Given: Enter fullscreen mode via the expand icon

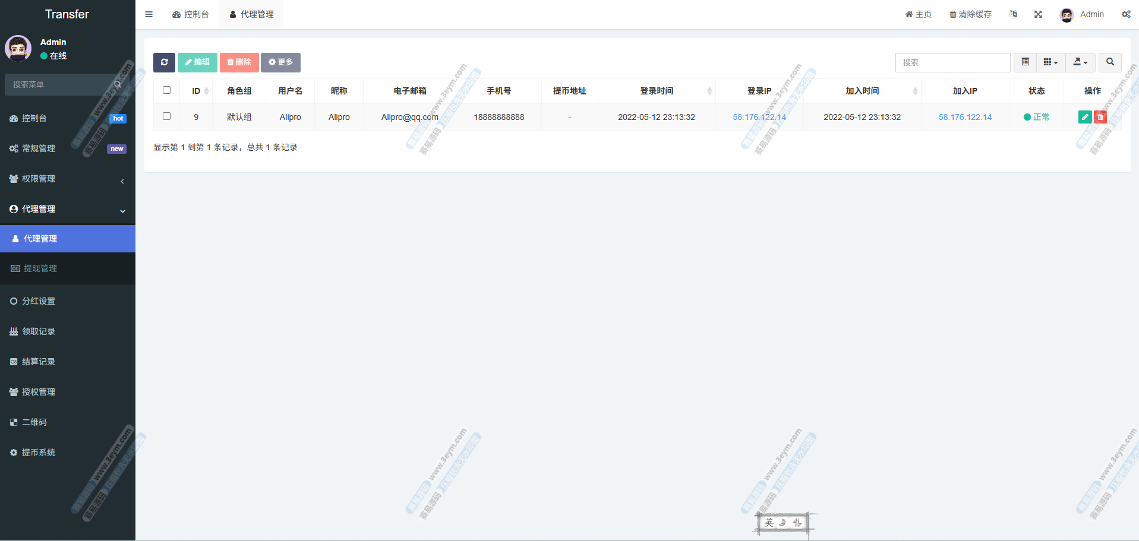Looking at the screenshot, I should click(x=1038, y=14).
